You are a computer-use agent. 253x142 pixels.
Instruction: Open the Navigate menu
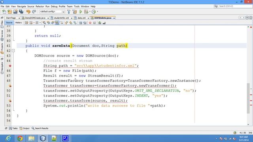click(21, 6)
